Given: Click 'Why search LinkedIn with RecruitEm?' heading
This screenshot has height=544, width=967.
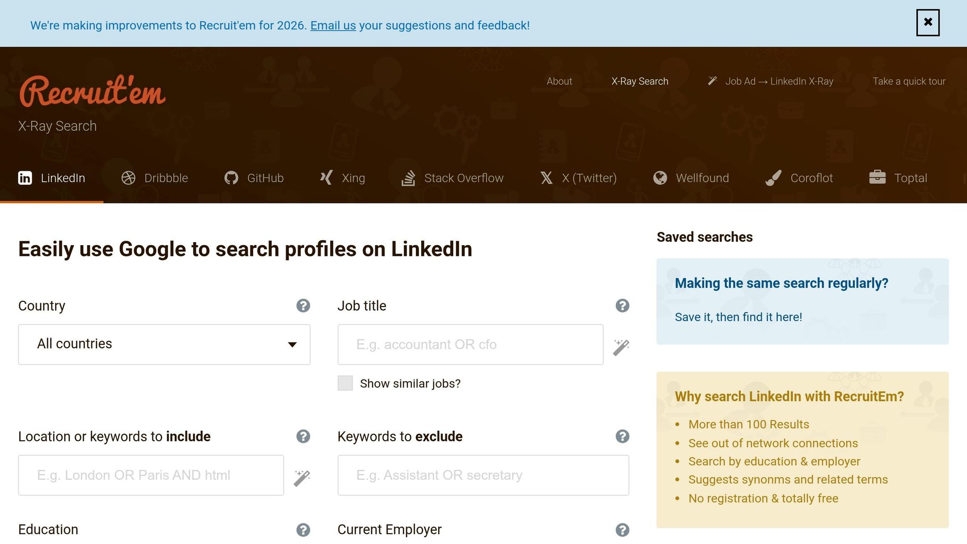Looking at the screenshot, I should pyautogui.click(x=789, y=396).
